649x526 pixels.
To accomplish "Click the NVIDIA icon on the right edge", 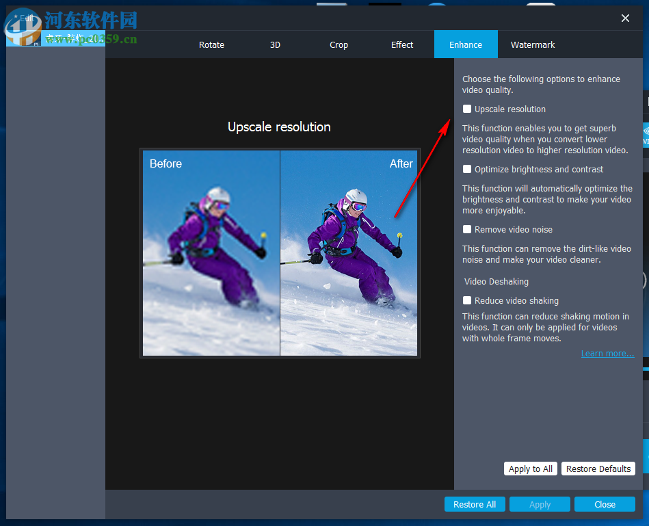I will [x=646, y=134].
